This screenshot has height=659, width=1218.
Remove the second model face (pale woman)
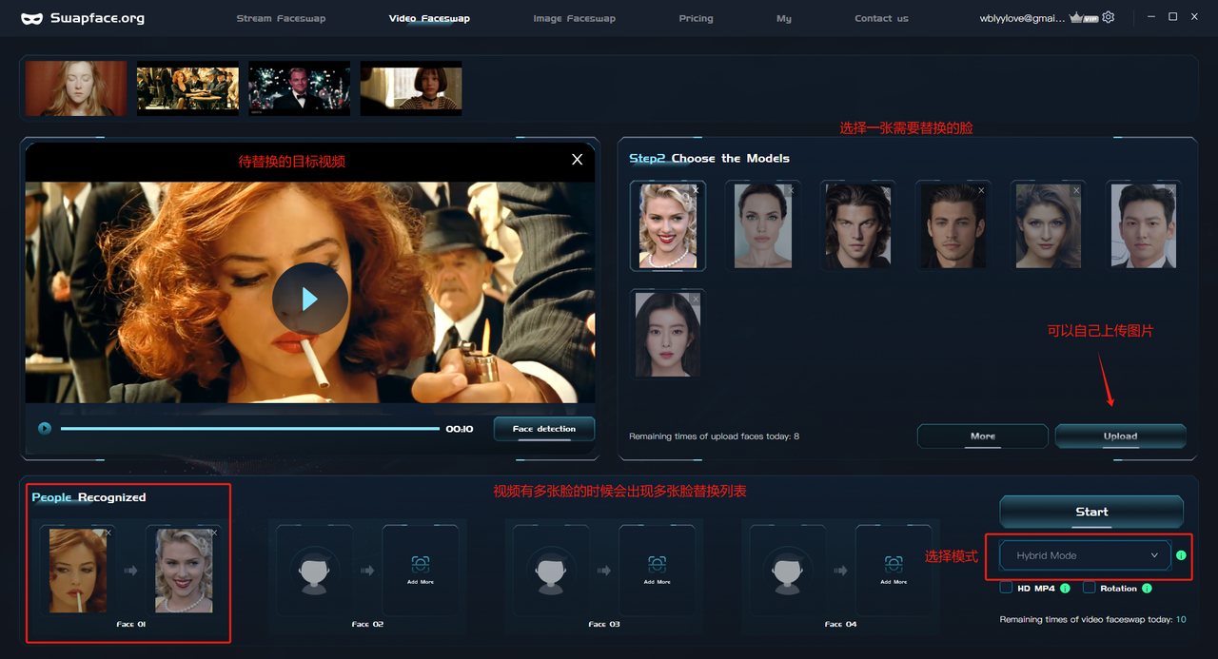click(791, 190)
